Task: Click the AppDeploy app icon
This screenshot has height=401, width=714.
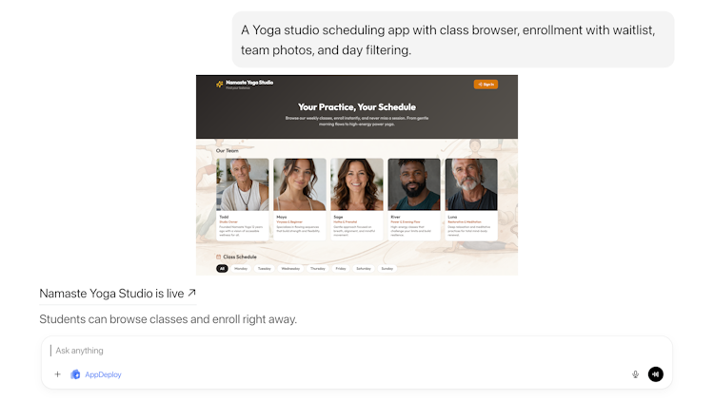Action: pyautogui.click(x=75, y=374)
